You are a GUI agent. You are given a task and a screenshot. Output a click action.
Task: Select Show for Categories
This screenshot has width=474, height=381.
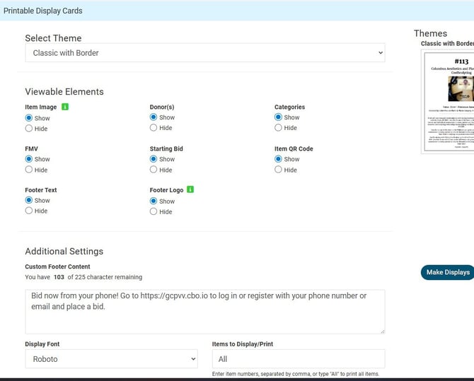pyautogui.click(x=279, y=117)
